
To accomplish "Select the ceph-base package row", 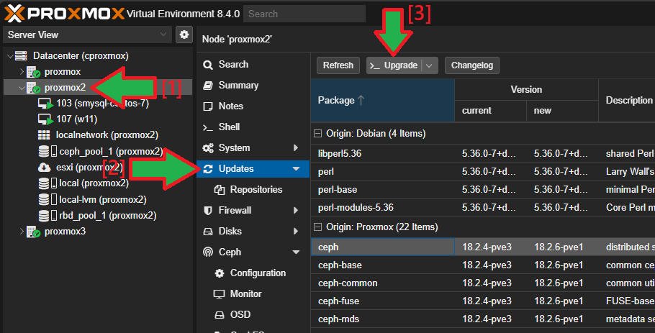I will pos(483,265).
